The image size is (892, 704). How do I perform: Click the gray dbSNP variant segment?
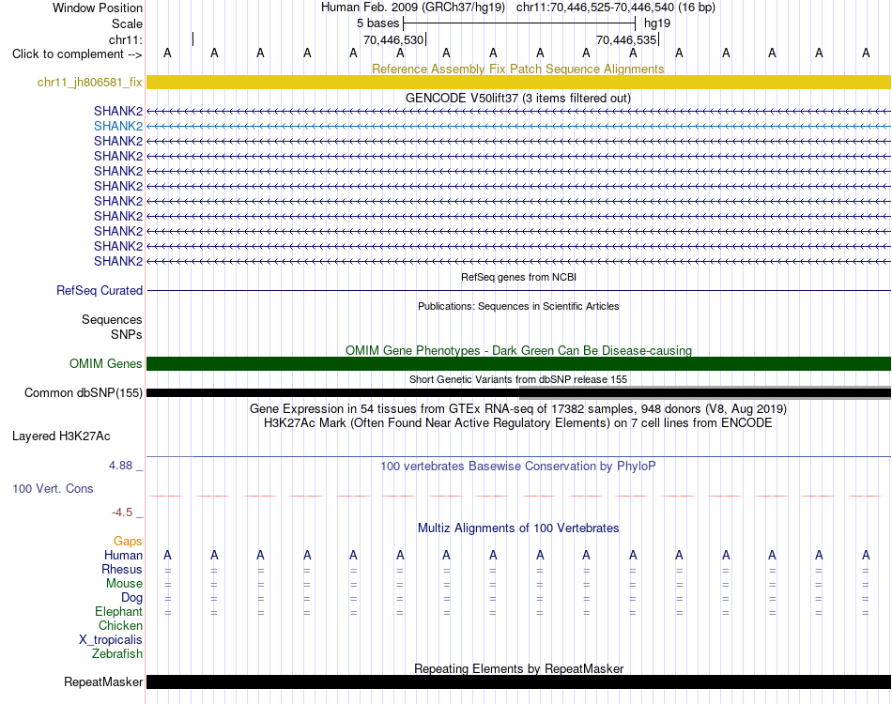tap(705, 393)
